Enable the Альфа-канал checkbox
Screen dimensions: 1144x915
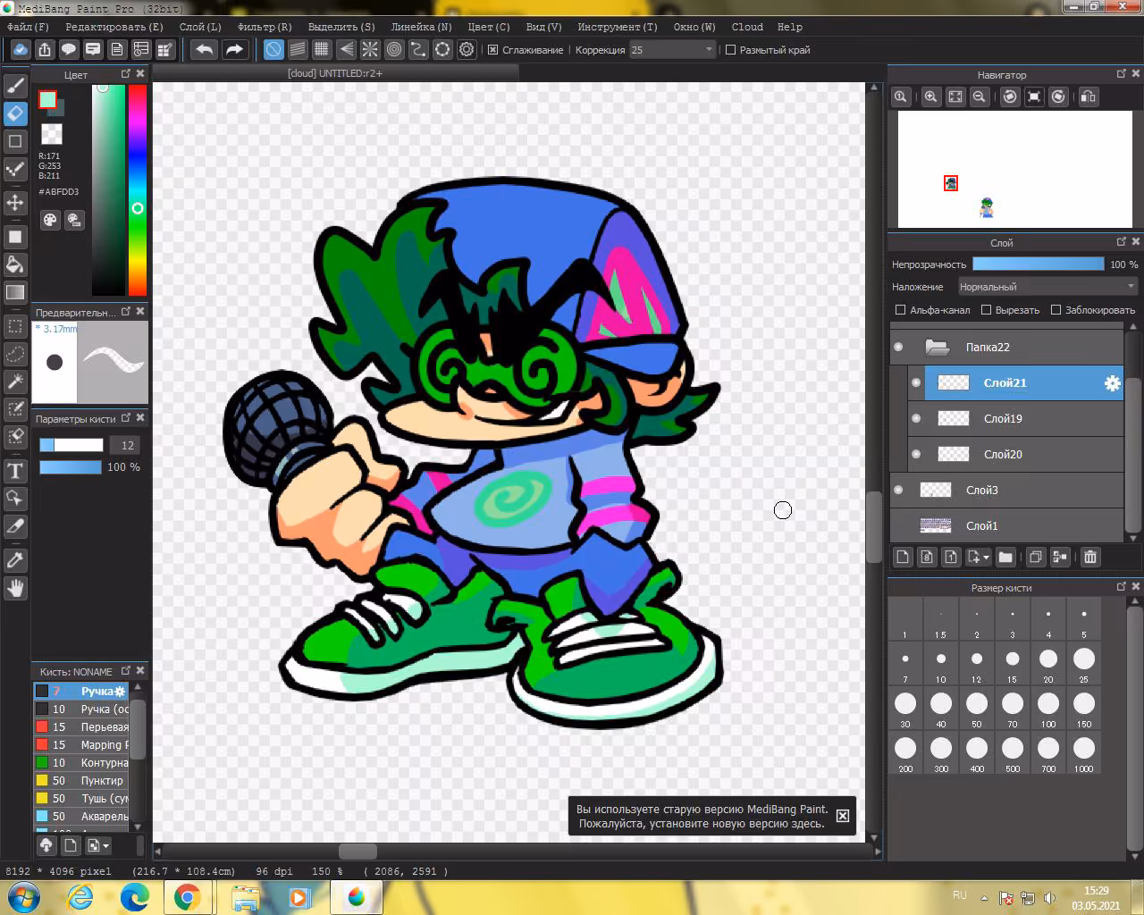click(900, 310)
